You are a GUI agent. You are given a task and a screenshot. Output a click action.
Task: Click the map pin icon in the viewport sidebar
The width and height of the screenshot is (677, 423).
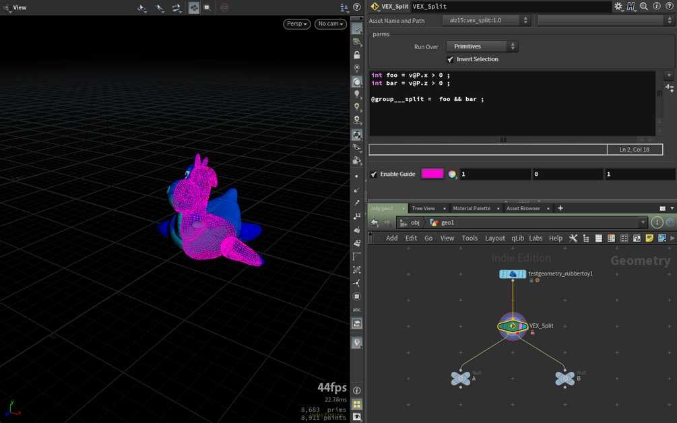(x=356, y=343)
